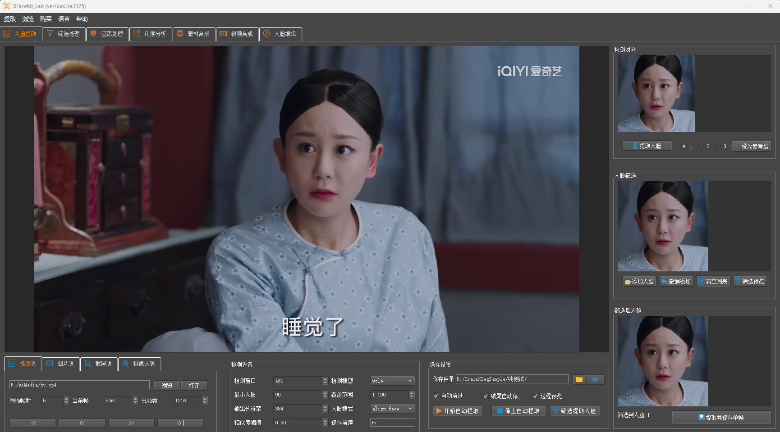
Task: Open the 角度分析 tab
Action: tap(151, 34)
